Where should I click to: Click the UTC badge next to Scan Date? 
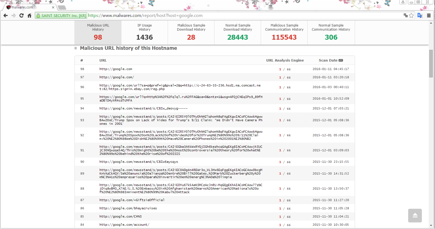pyautogui.click(x=341, y=60)
